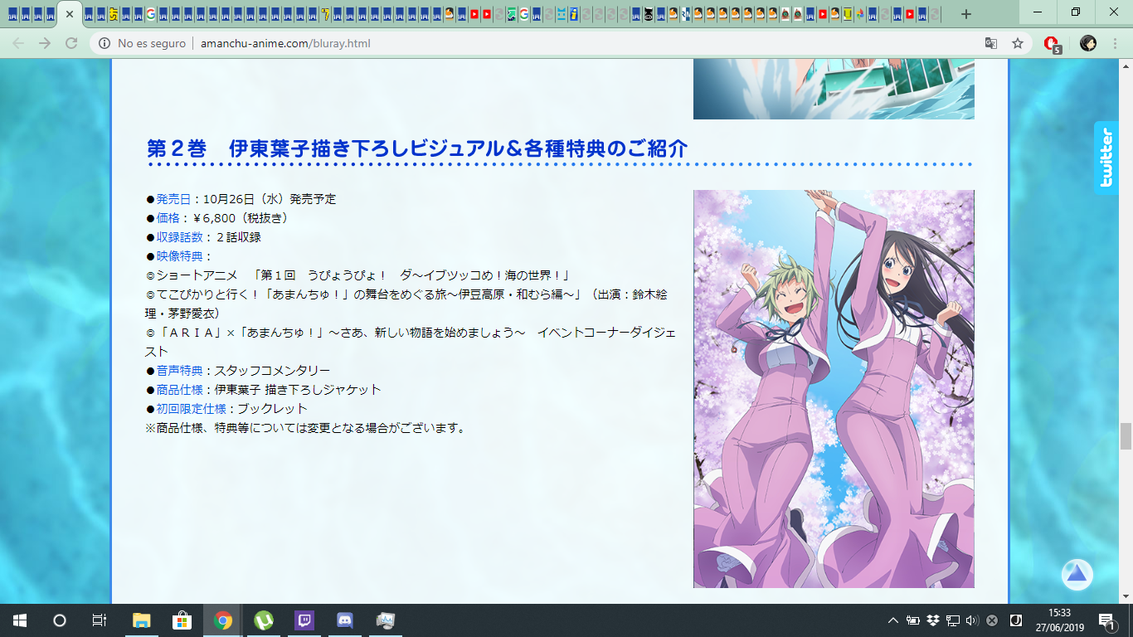Click the scroll-to-top triangle button
Screen dimensions: 1133x637
point(1077,574)
